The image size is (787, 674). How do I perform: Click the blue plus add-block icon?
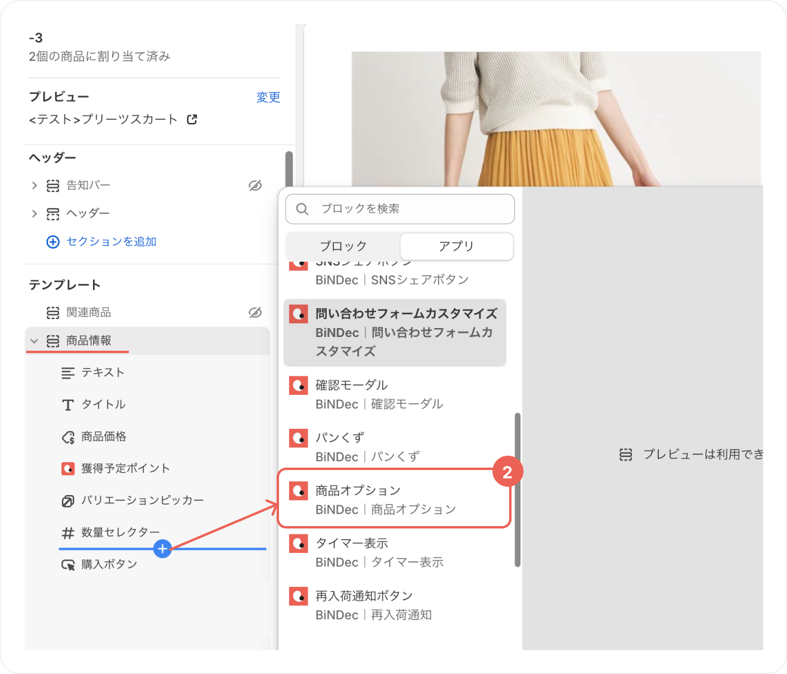click(162, 548)
